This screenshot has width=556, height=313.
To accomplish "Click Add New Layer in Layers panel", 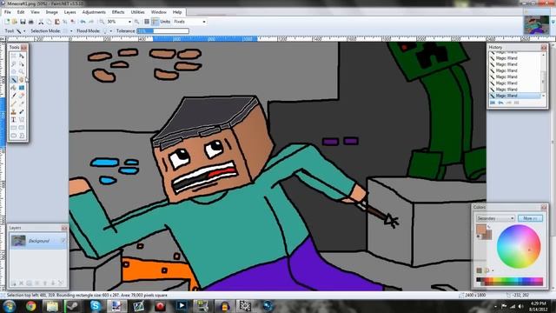I will click(14, 283).
